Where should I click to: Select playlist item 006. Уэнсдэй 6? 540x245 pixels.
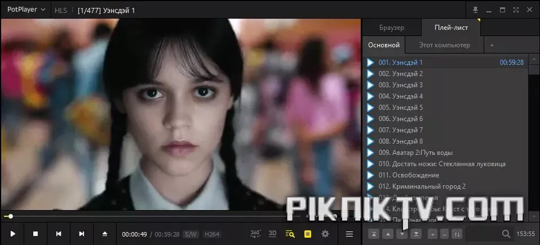(x=445, y=119)
